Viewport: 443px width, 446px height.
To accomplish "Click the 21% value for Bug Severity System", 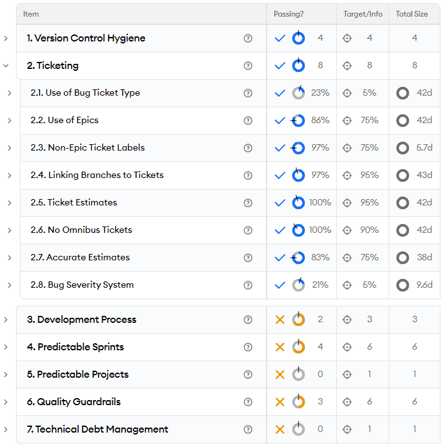I will 320,285.
